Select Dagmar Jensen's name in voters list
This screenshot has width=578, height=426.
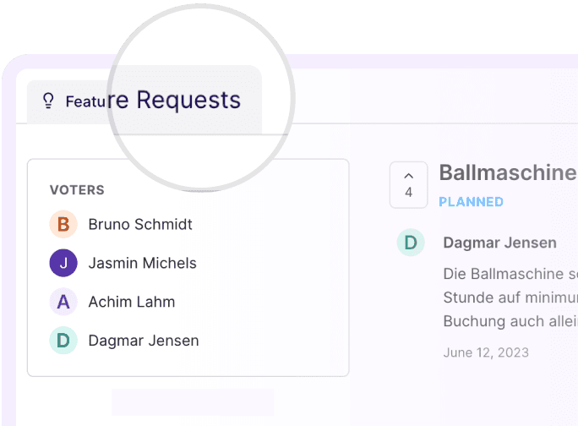pyautogui.click(x=144, y=341)
